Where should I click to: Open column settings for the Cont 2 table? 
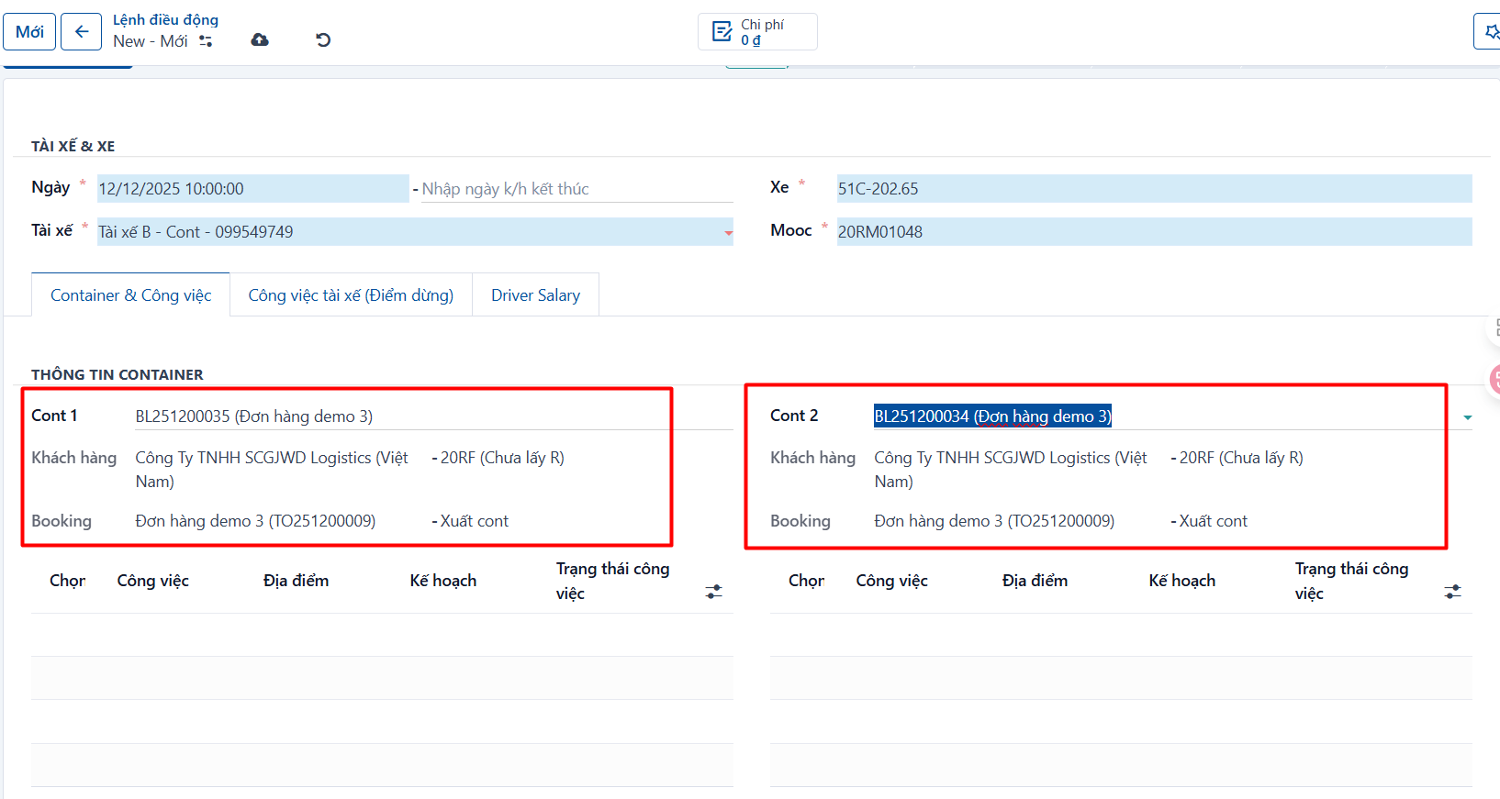[1452, 592]
